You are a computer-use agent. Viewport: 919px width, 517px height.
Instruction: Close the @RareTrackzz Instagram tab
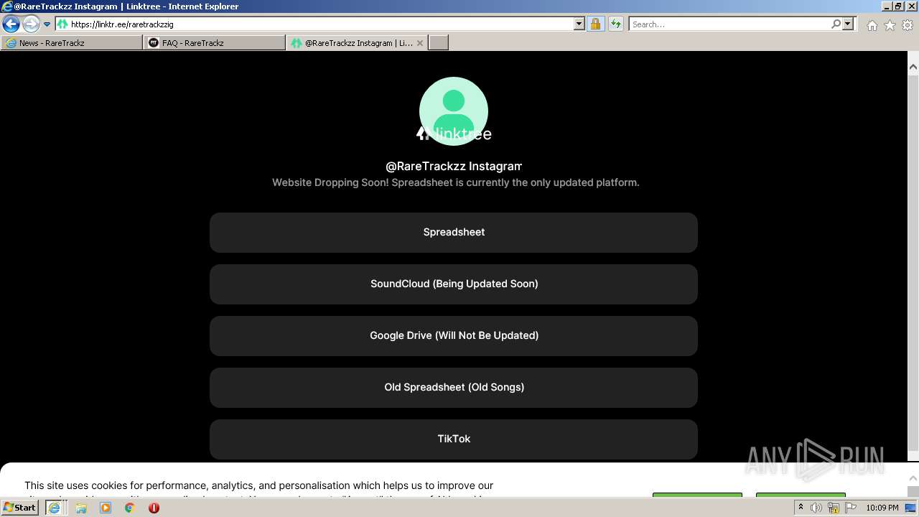click(x=420, y=43)
